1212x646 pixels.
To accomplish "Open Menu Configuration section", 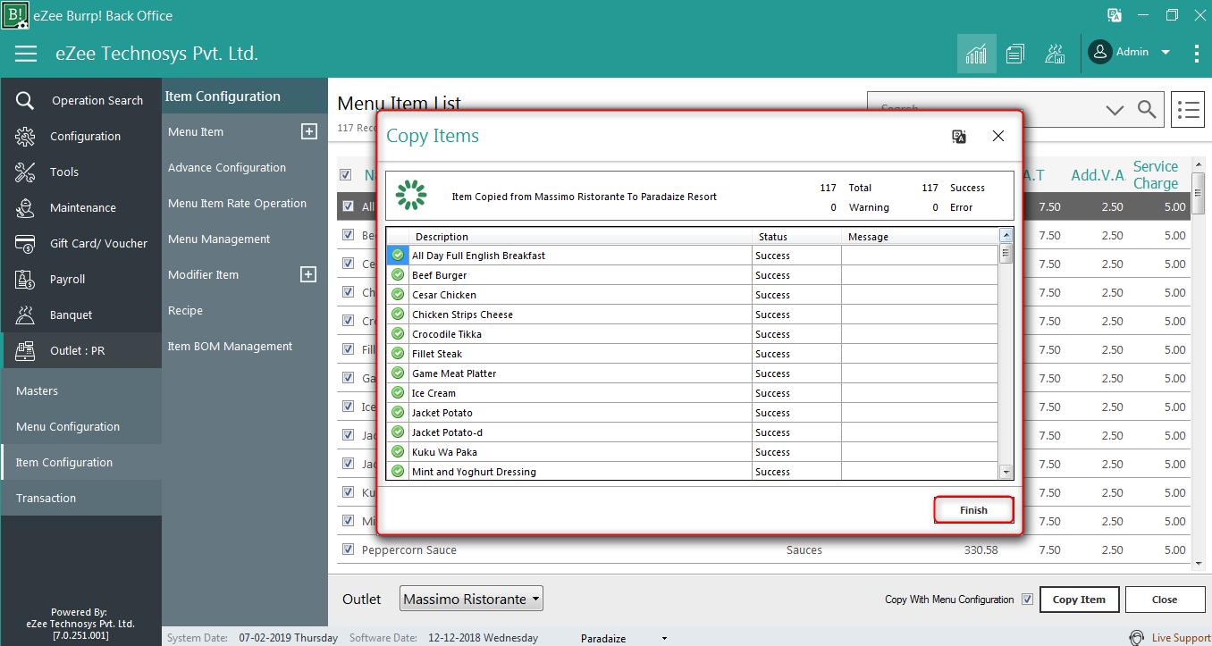I will tap(81, 426).
